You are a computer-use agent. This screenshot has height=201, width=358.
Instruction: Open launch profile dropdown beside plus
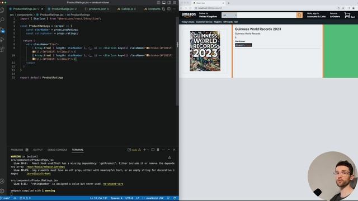pyautogui.click(x=148, y=150)
